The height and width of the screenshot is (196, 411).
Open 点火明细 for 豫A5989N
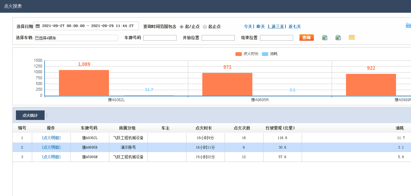coord(51,157)
